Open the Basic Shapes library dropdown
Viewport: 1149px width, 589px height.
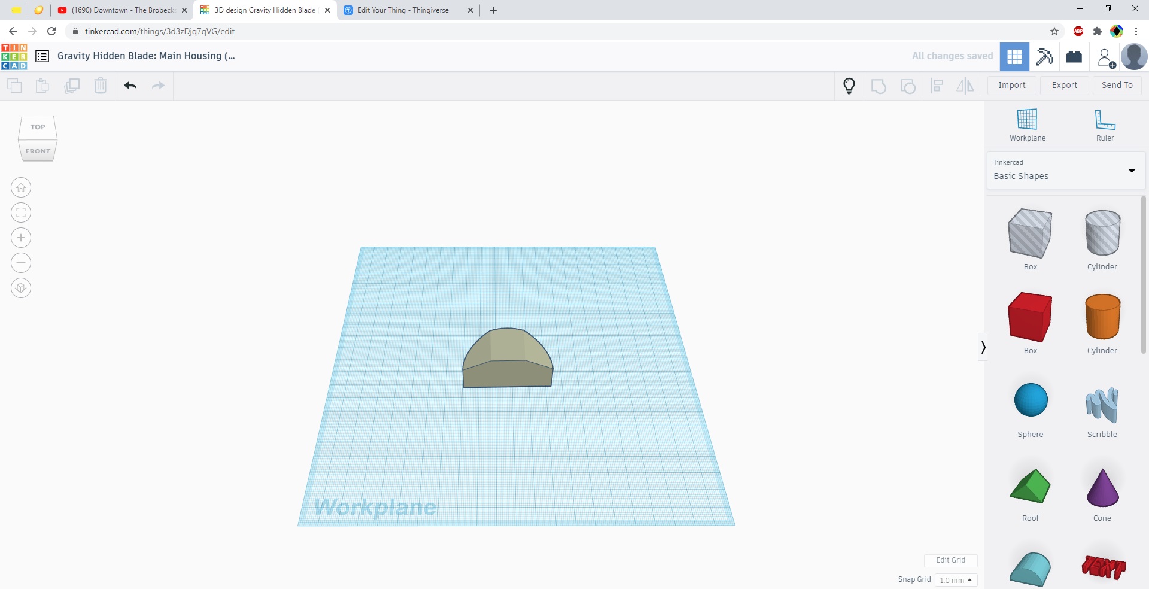pyautogui.click(x=1065, y=170)
